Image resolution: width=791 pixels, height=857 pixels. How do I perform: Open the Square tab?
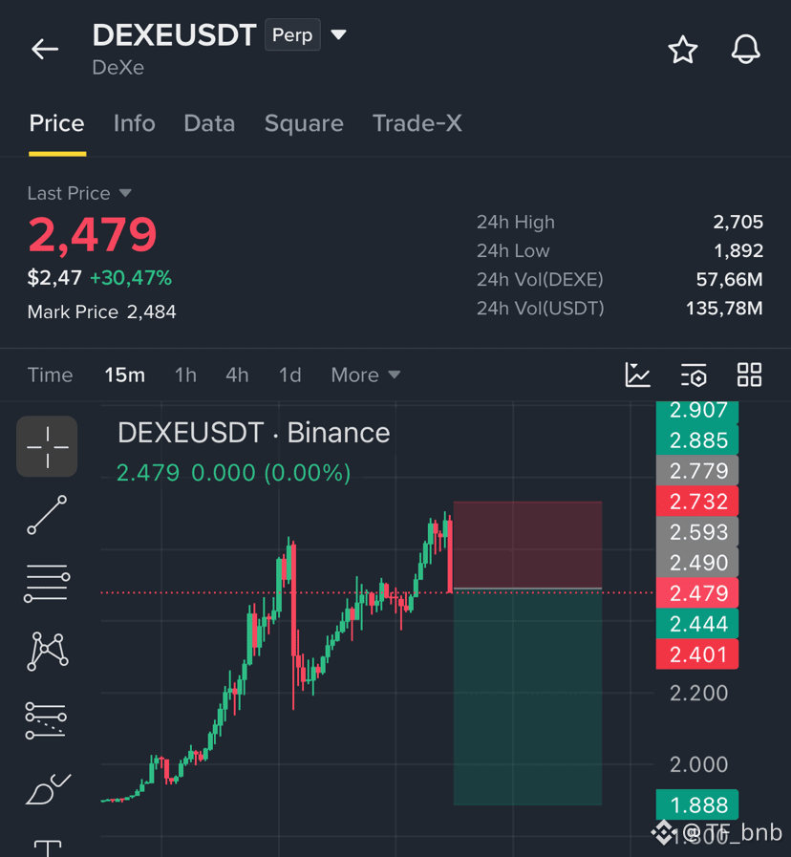[304, 123]
